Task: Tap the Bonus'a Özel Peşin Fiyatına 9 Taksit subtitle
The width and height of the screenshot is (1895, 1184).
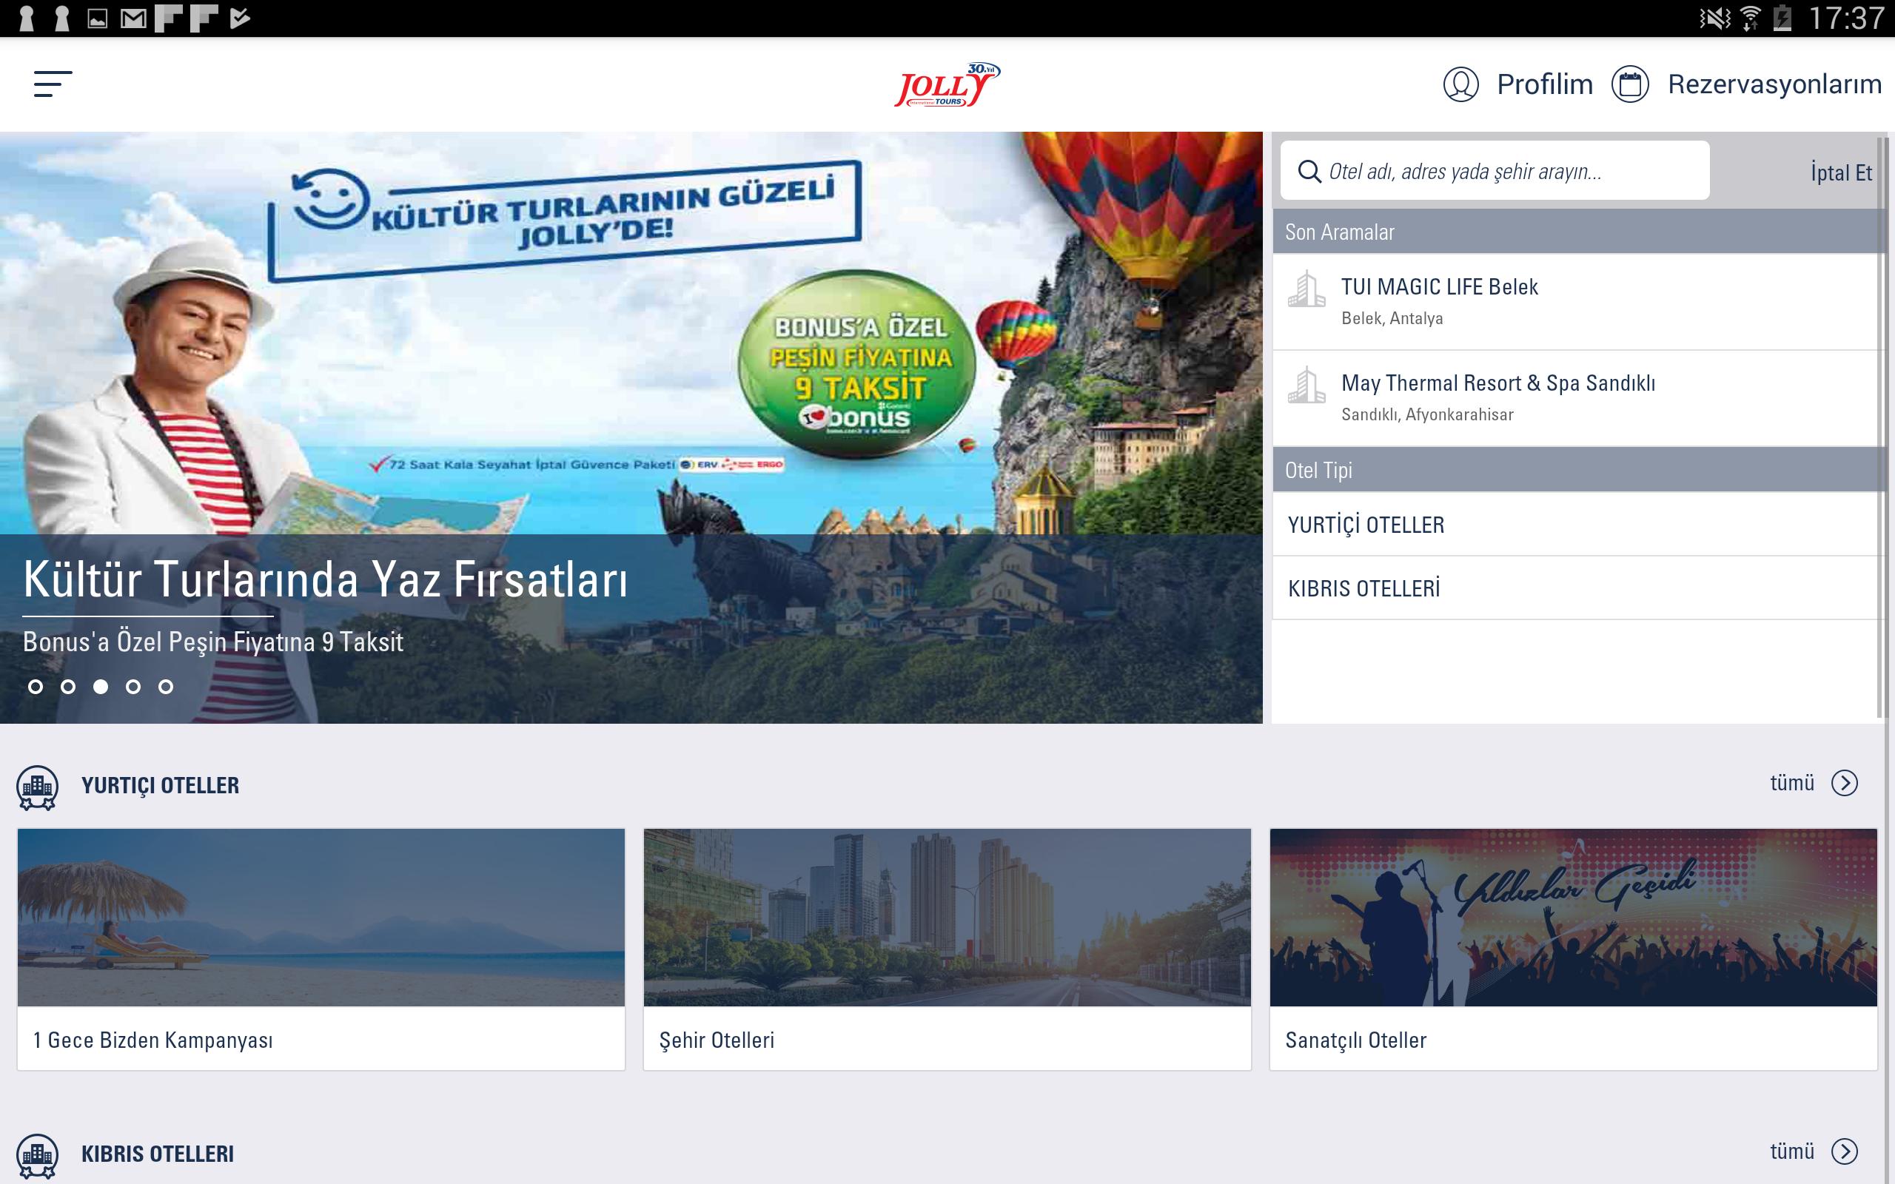Action: pos(213,642)
